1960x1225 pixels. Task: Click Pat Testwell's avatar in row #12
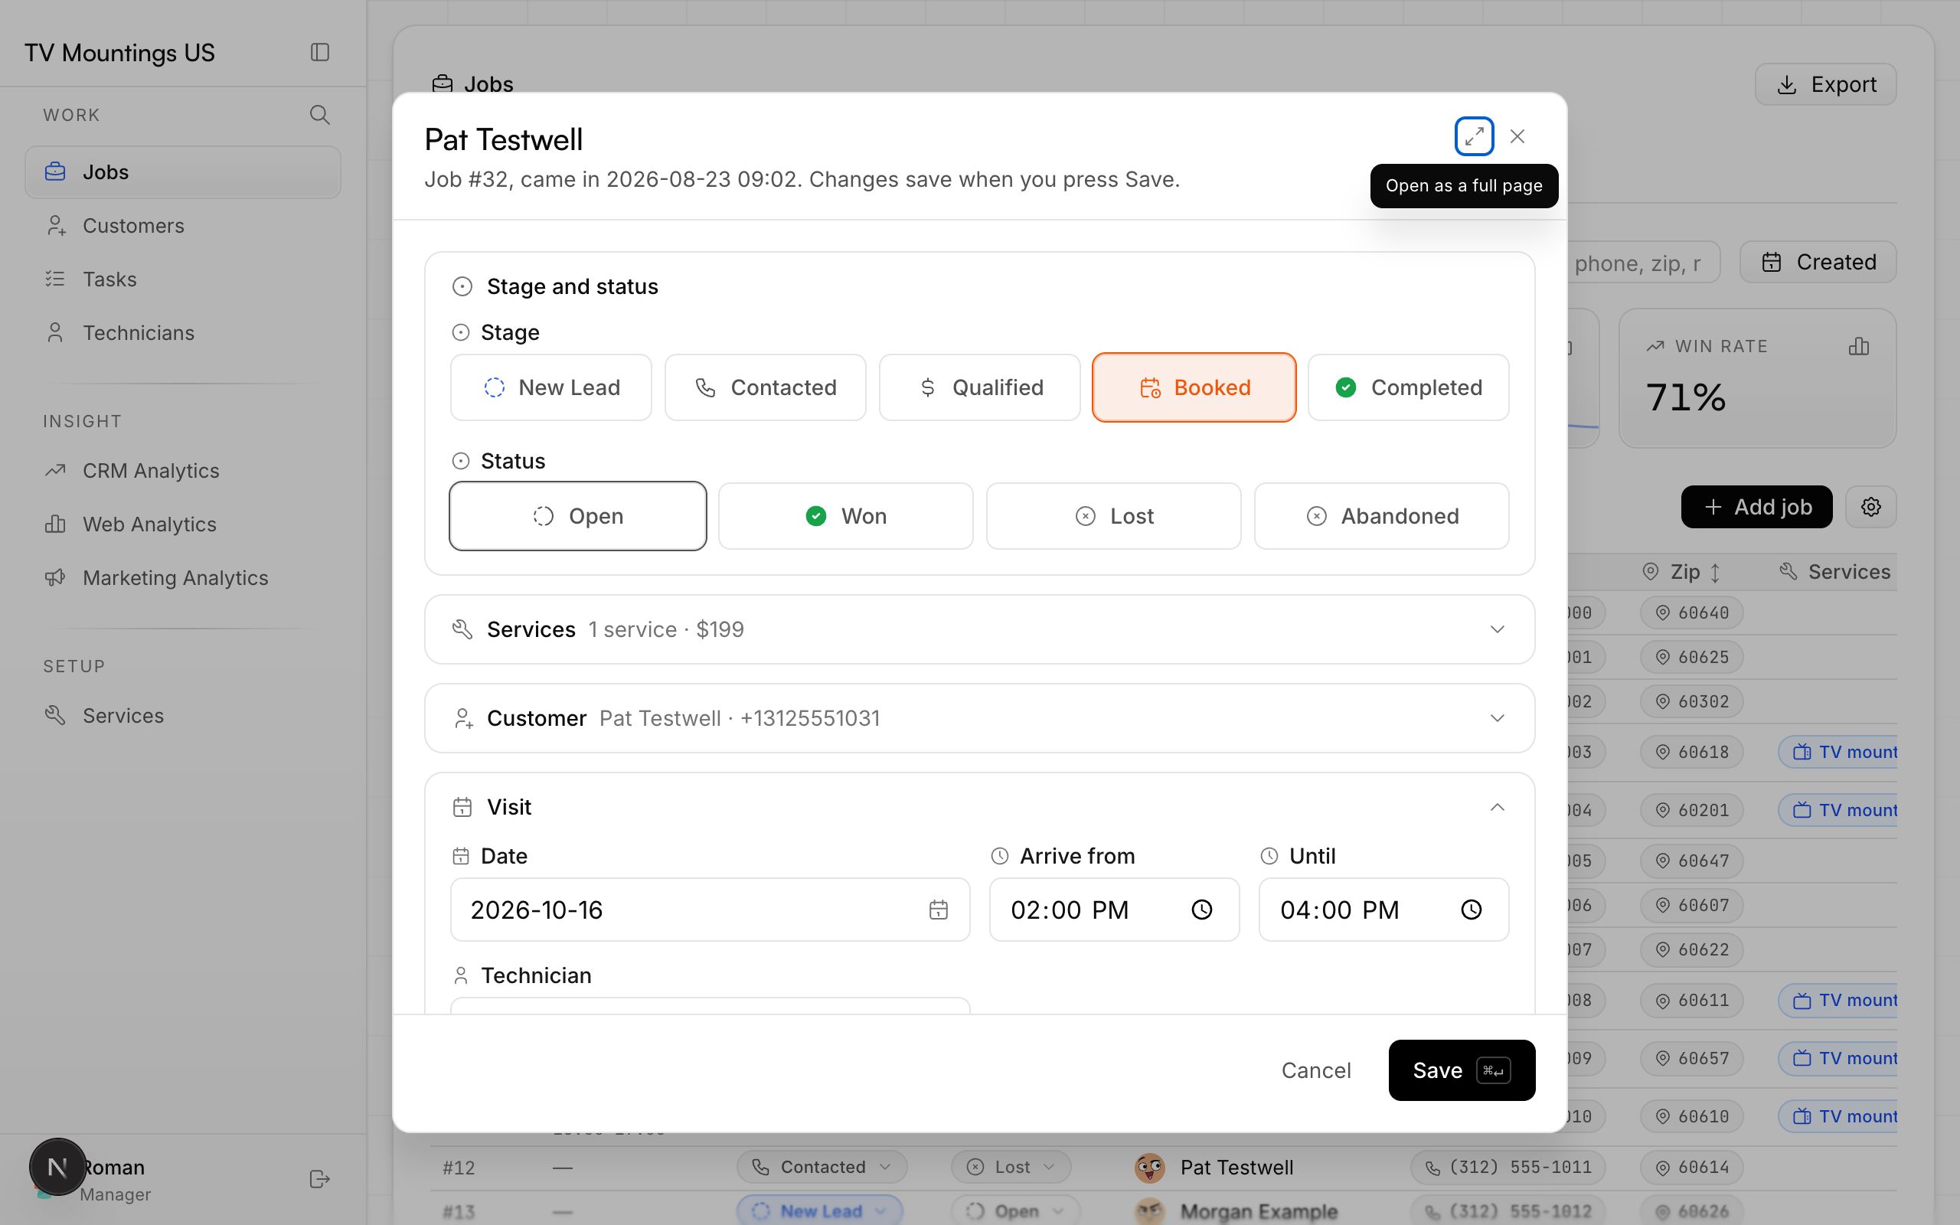1149,1168
